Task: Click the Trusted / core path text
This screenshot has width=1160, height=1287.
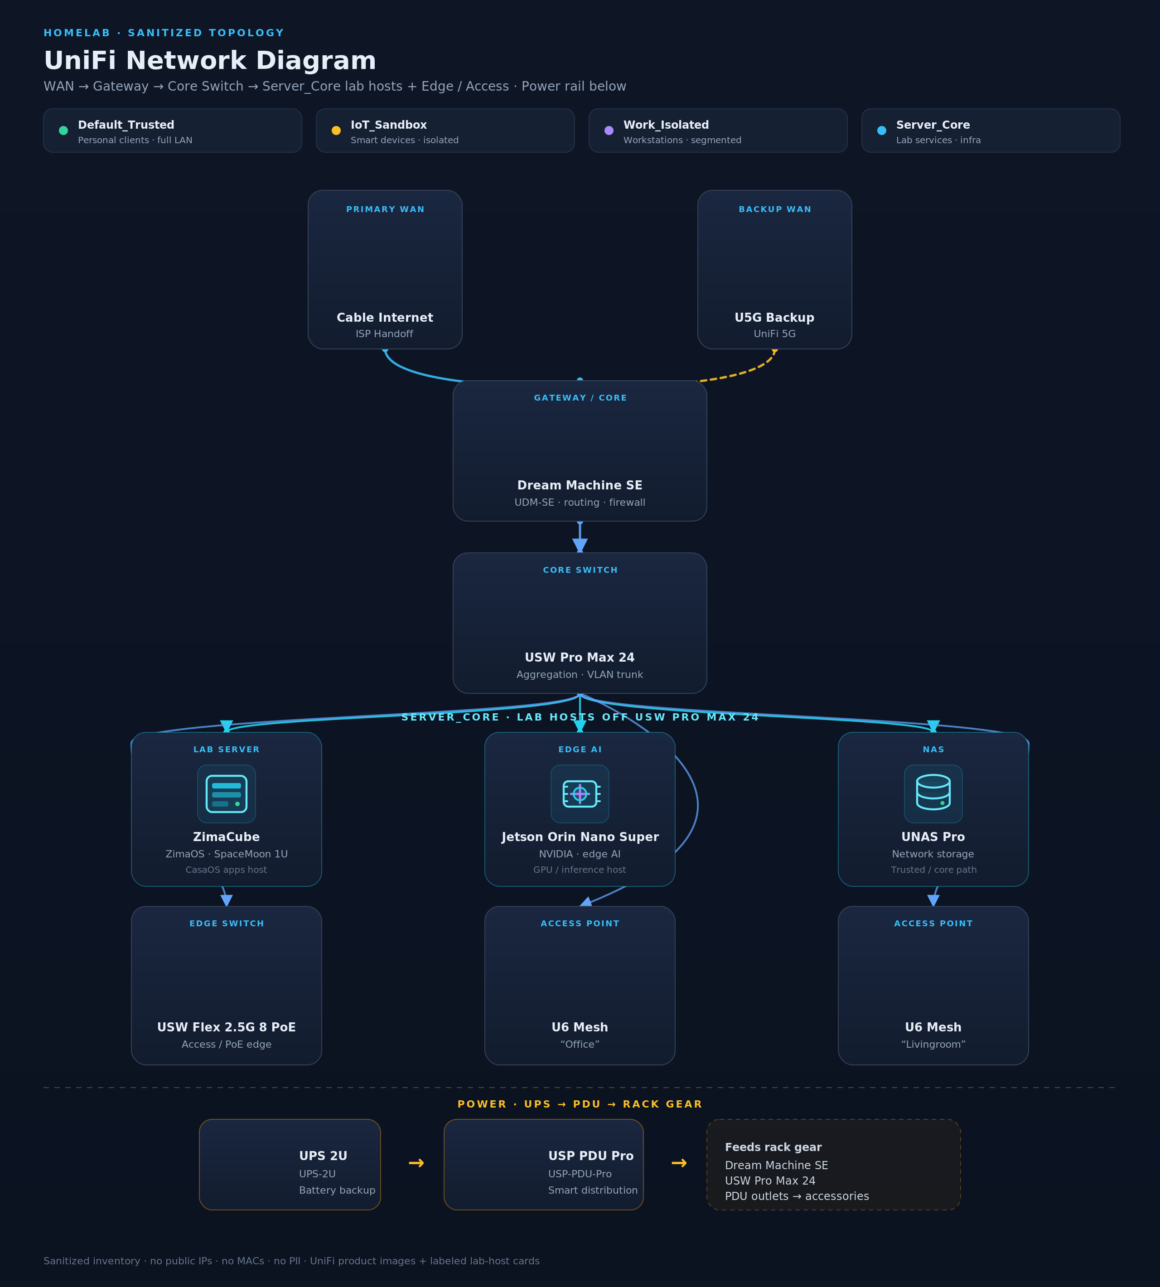Action: [x=934, y=870]
